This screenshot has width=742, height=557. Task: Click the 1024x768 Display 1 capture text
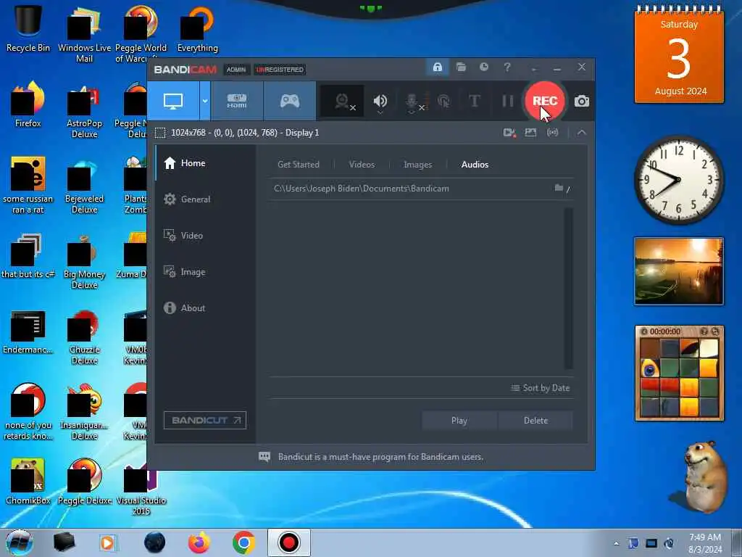point(245,133)
